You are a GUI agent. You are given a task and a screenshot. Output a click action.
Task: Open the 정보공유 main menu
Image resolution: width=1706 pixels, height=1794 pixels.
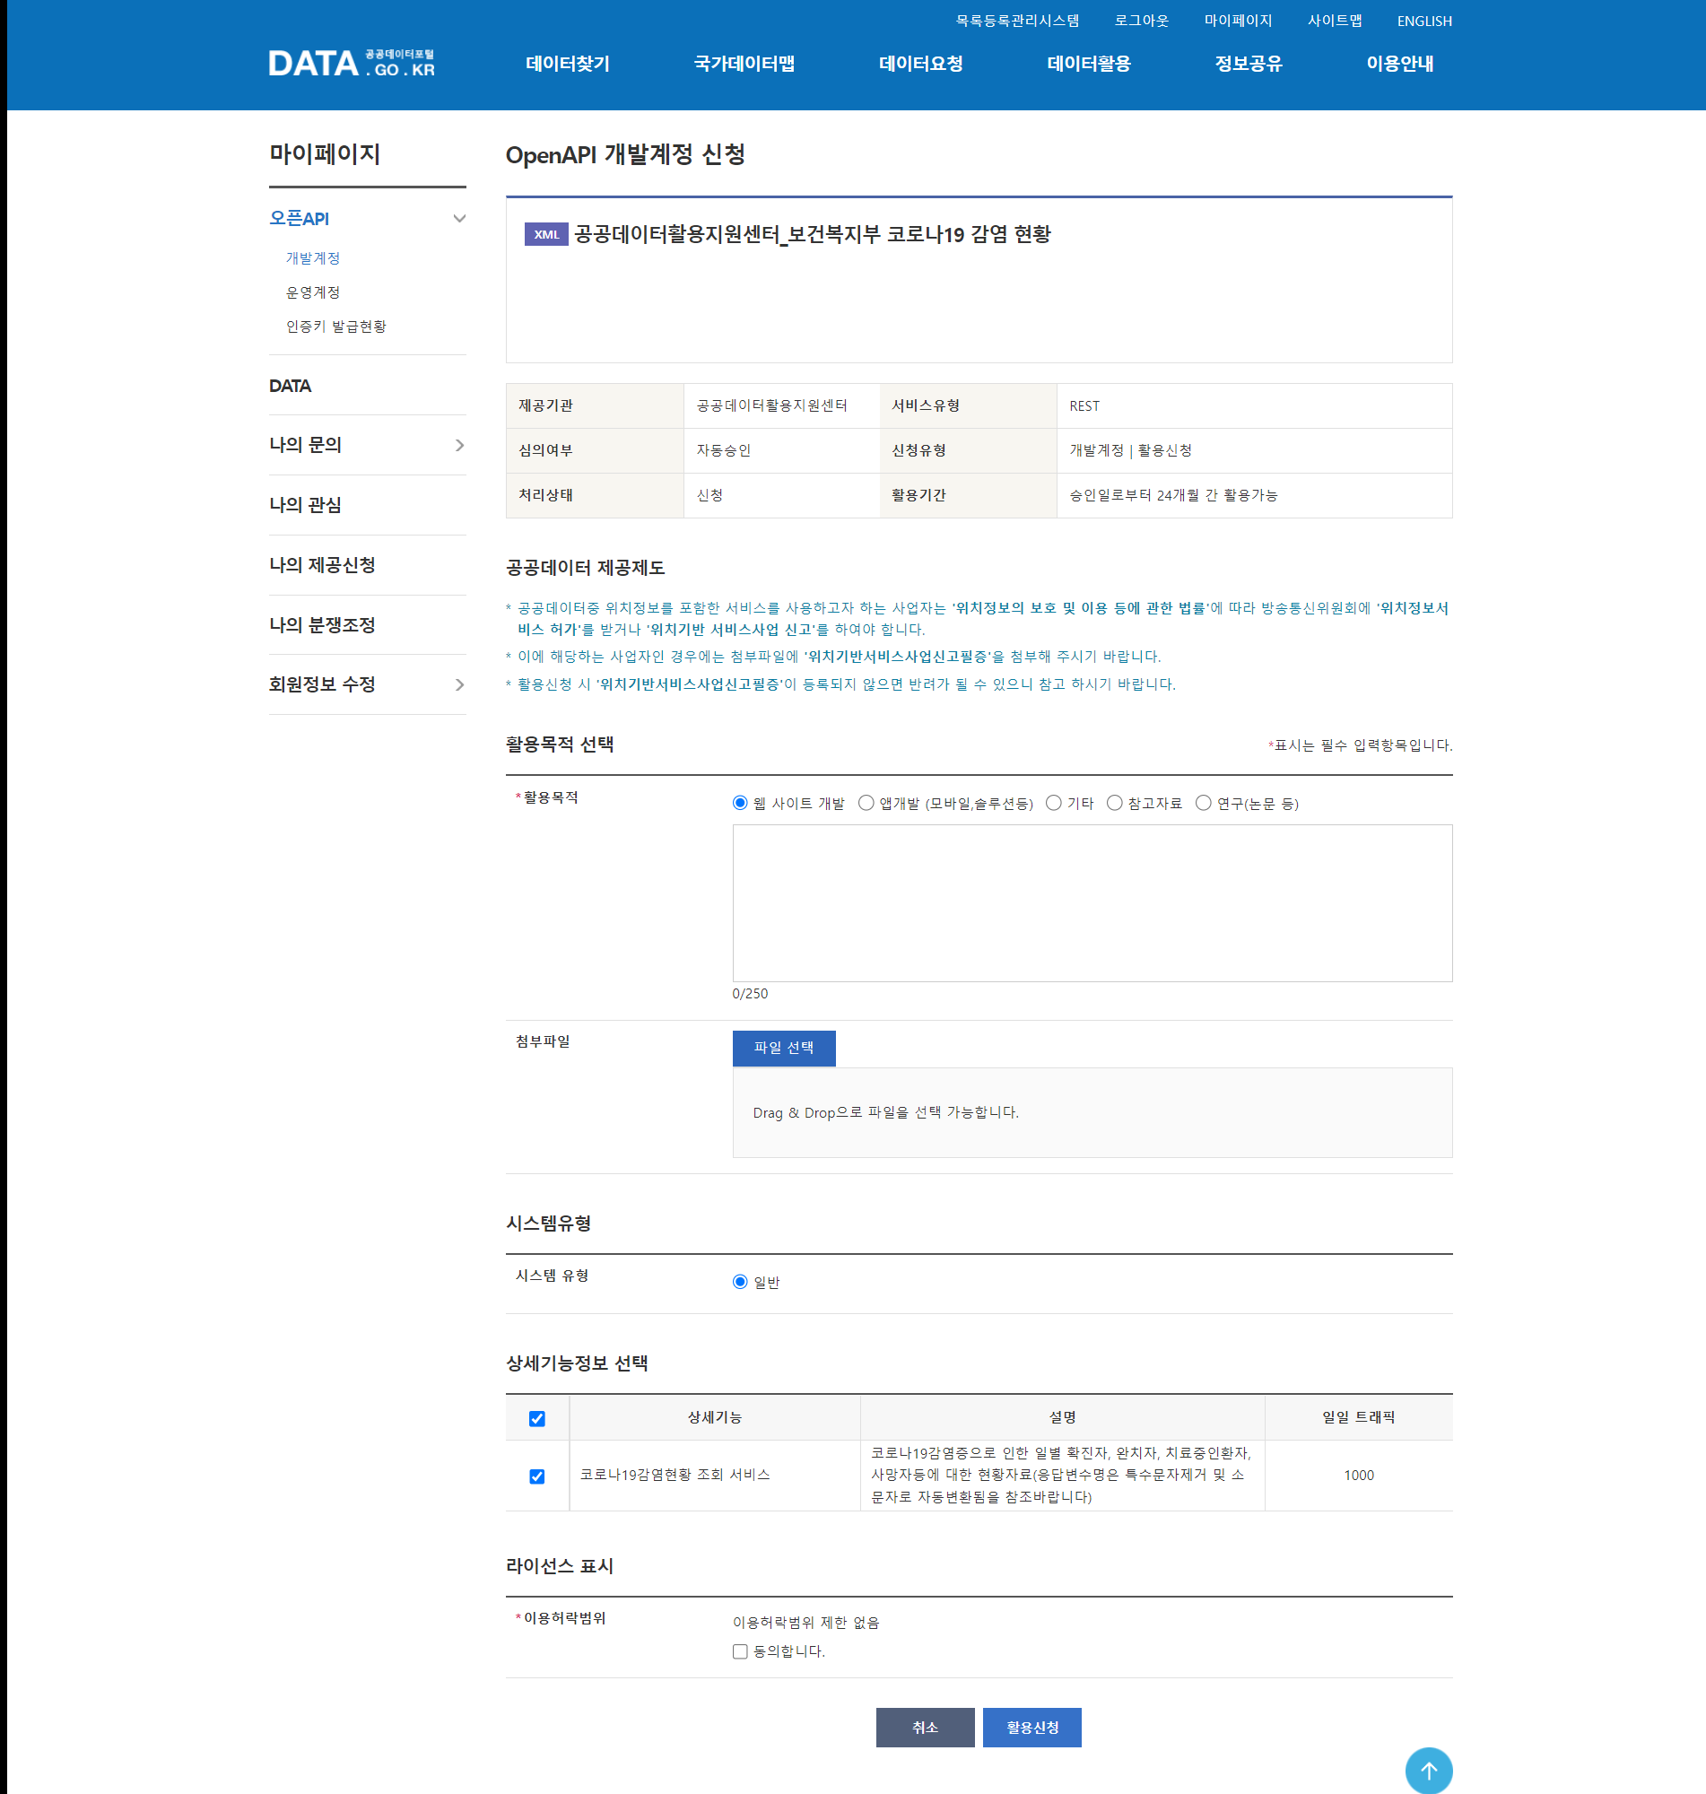point(1248,64)
